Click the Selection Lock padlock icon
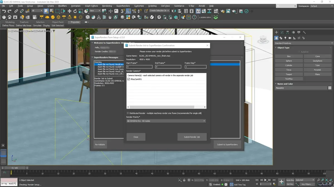The width and height of the screenshot is (334, 187). click(x=184, y=180)
